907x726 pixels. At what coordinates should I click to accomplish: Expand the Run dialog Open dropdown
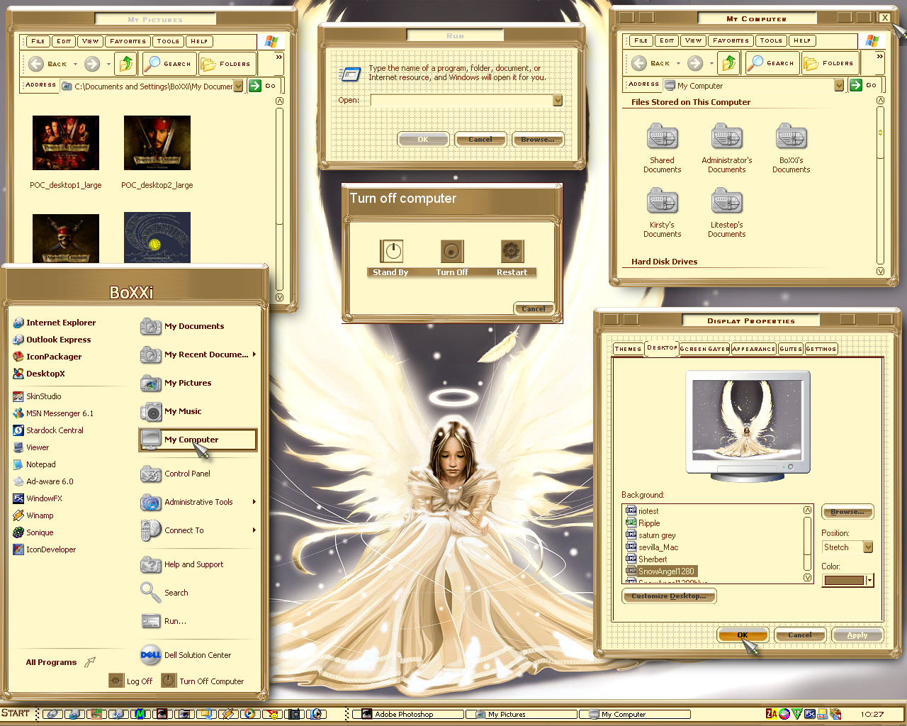click(x=558, y=101)
